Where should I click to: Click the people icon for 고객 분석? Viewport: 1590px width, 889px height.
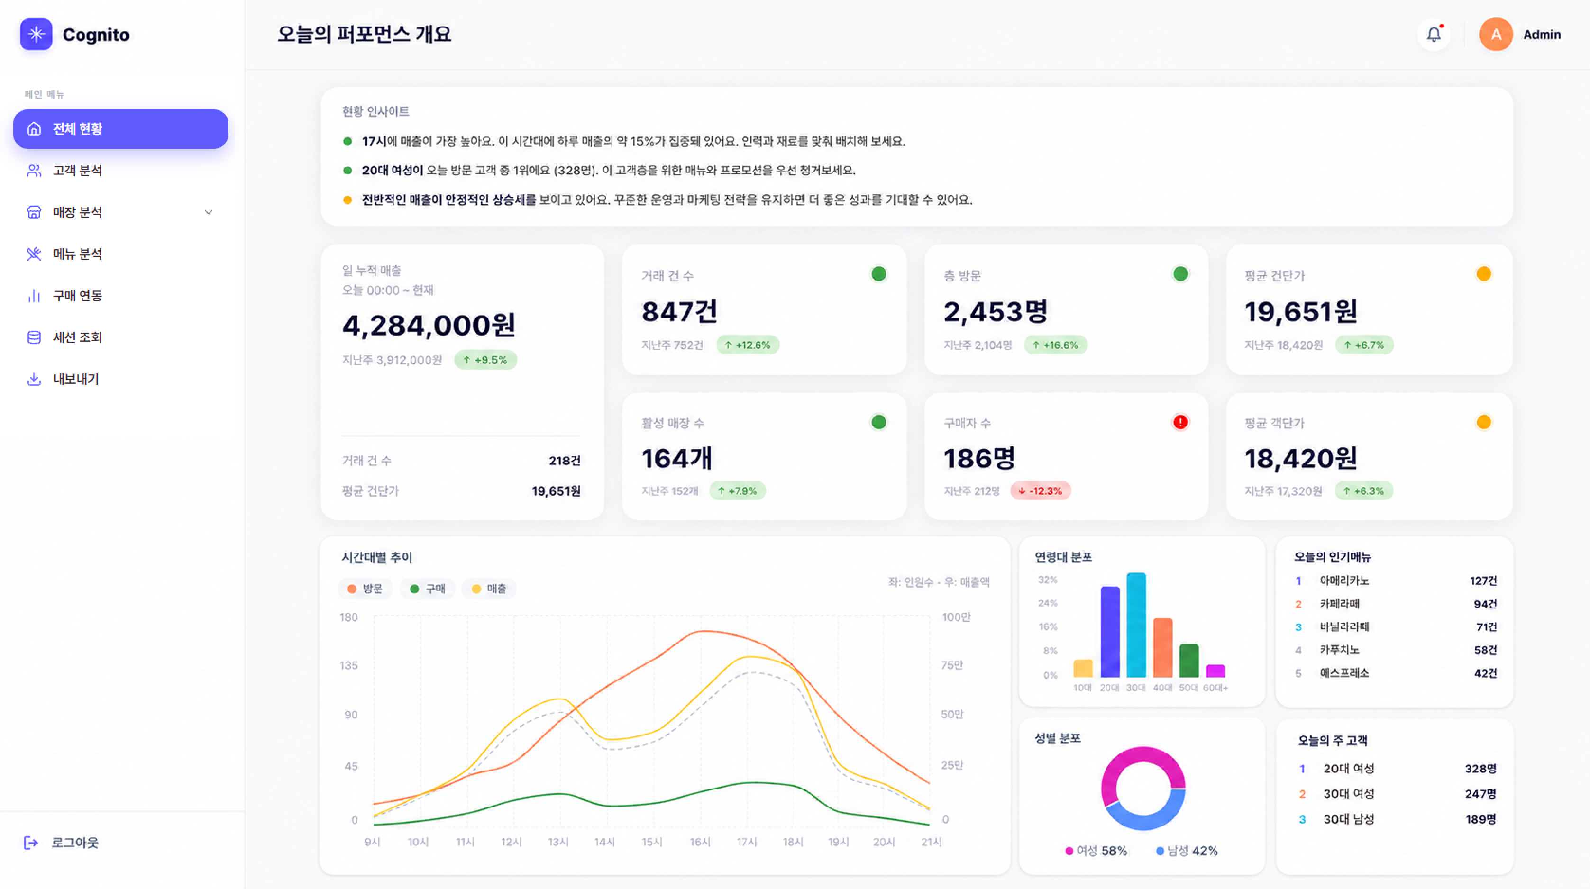[35, 171]
